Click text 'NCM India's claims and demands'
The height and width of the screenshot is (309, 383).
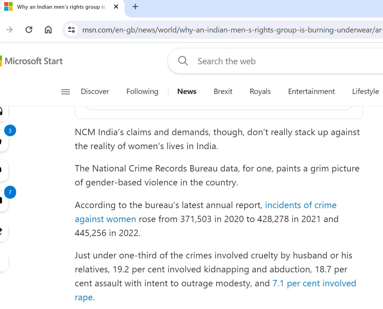pos(142,132)
